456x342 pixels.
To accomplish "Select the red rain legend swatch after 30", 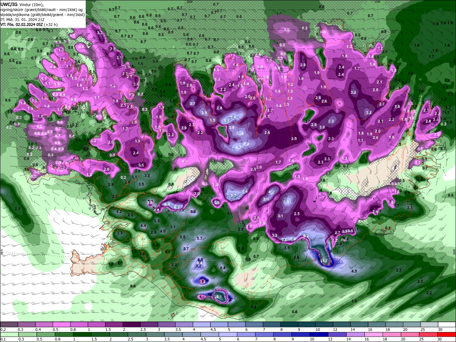I will click(x=447, y=335).
